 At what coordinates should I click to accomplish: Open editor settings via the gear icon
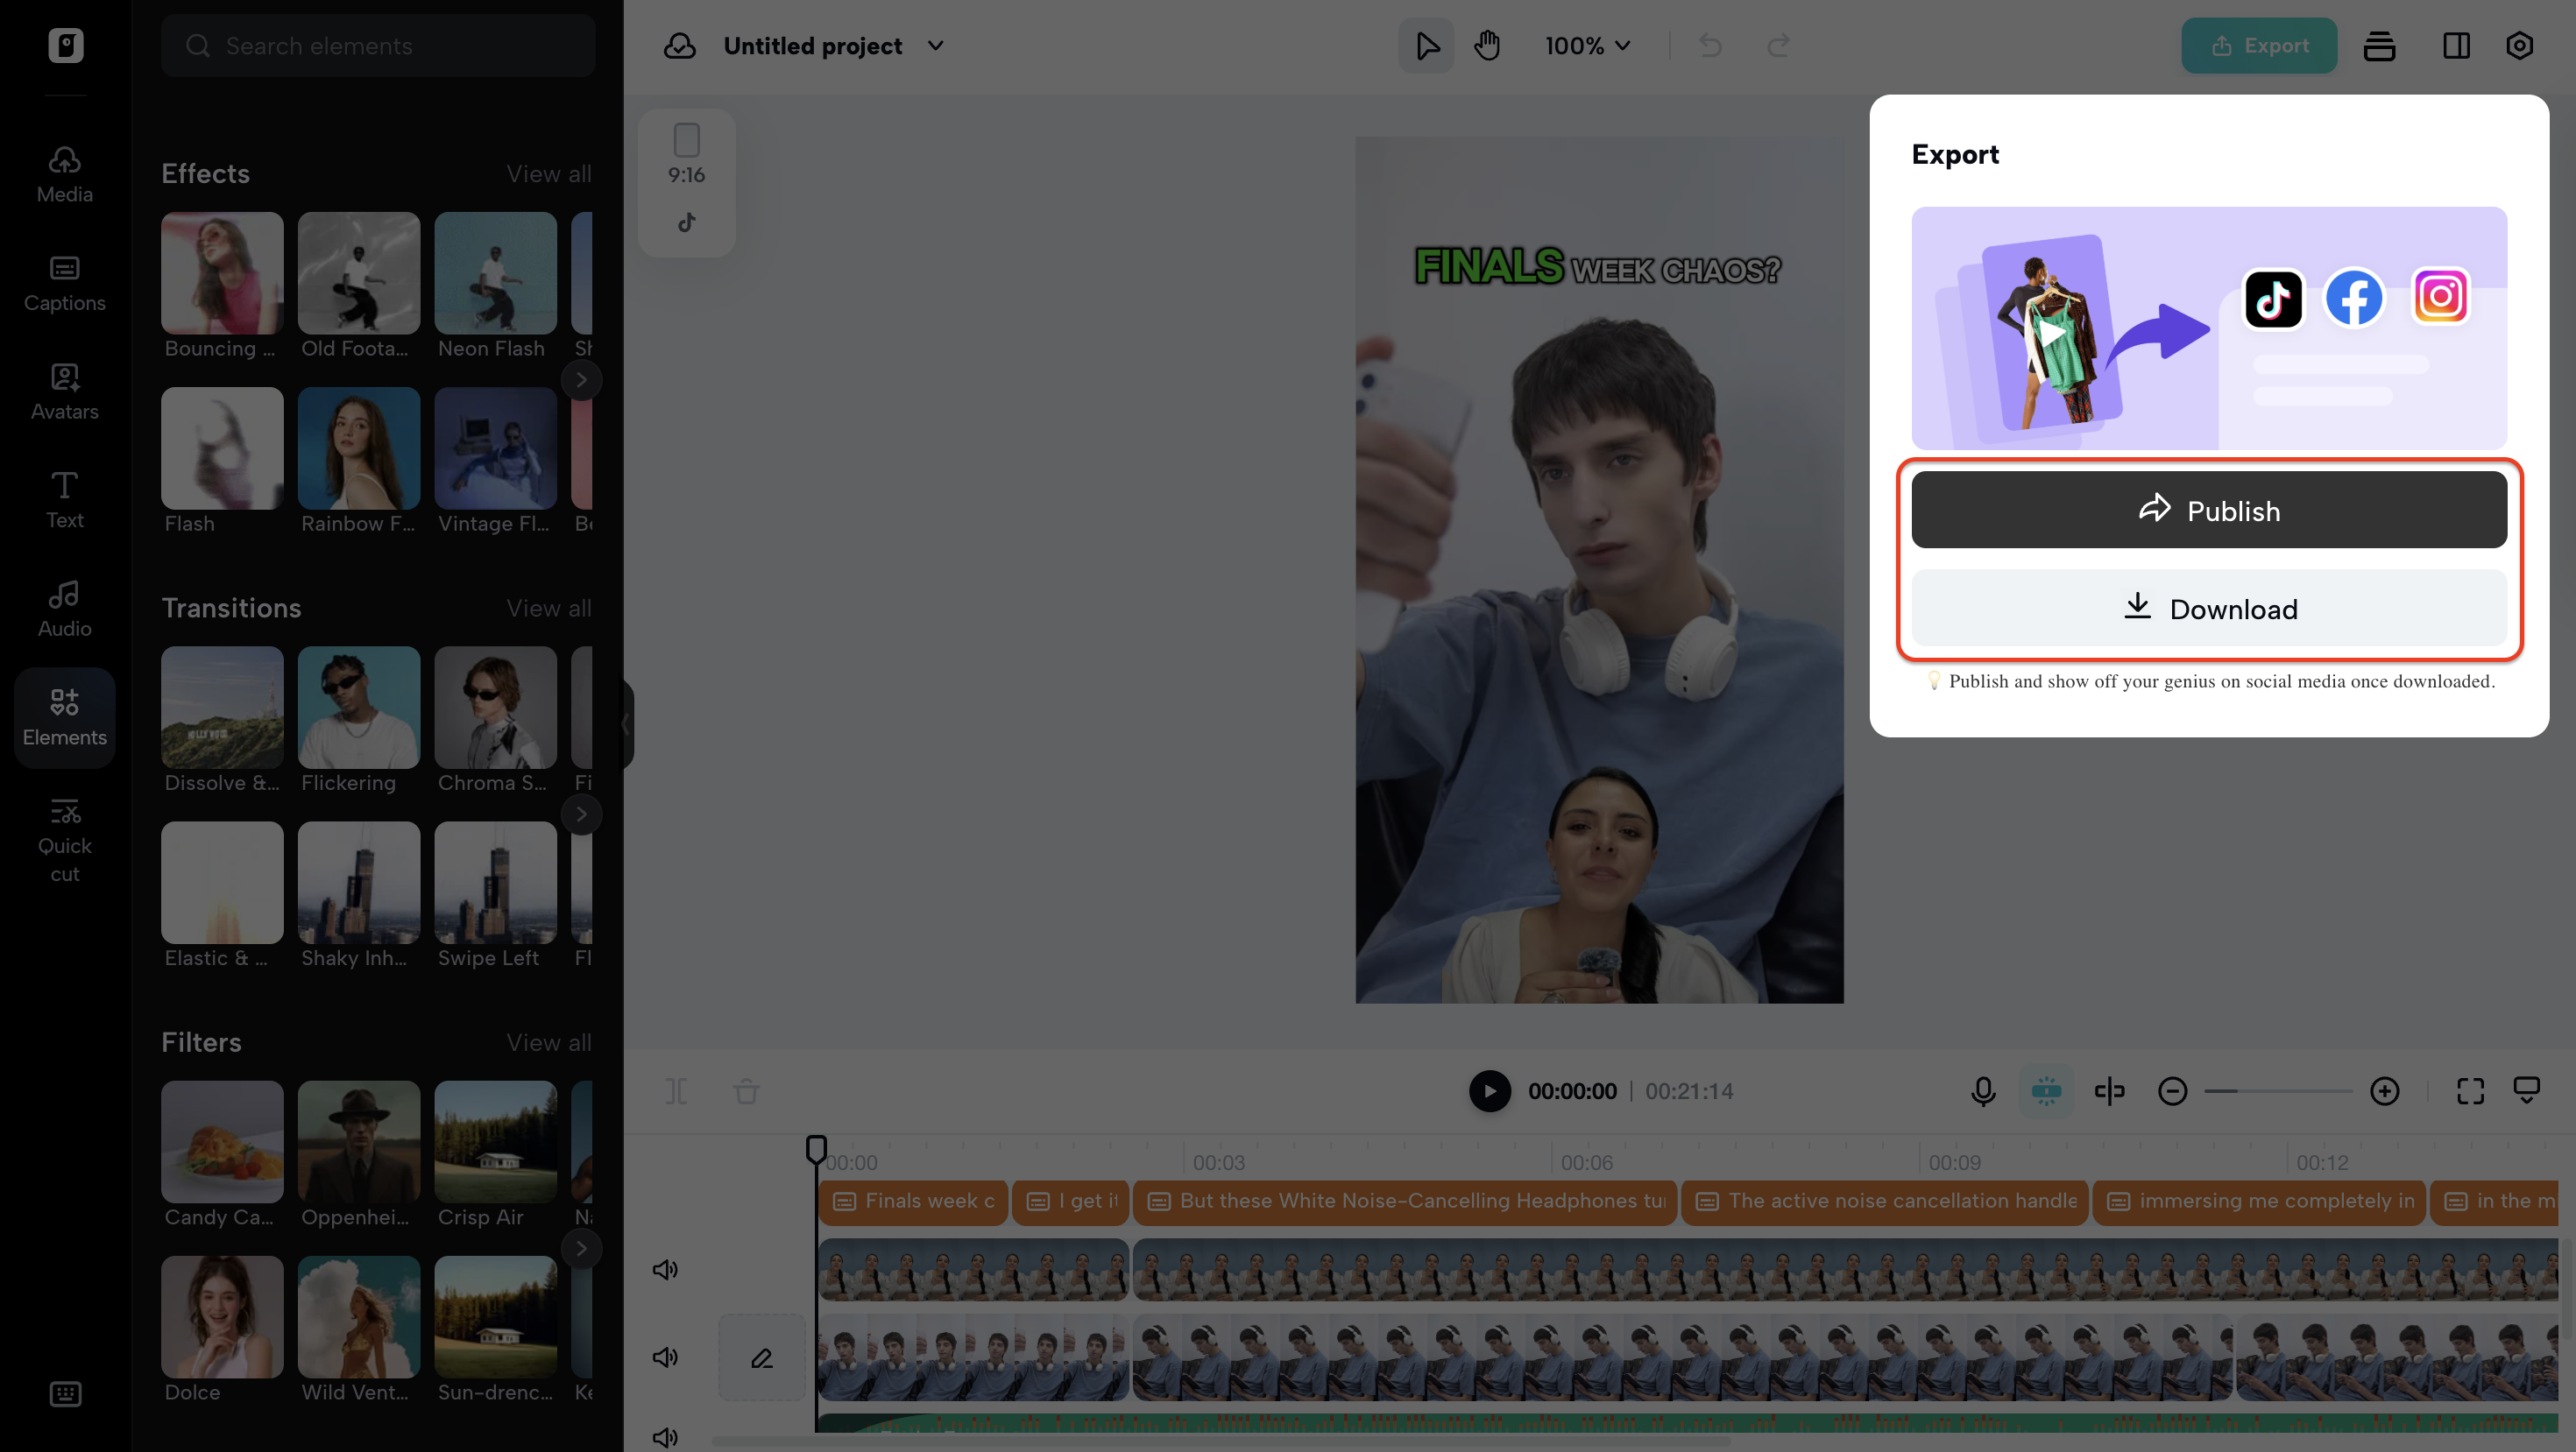tap(2520, 45)
